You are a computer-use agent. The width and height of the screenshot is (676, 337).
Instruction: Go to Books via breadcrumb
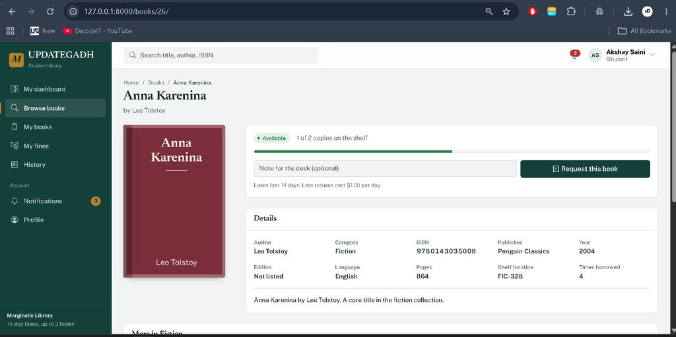[156, 82]
